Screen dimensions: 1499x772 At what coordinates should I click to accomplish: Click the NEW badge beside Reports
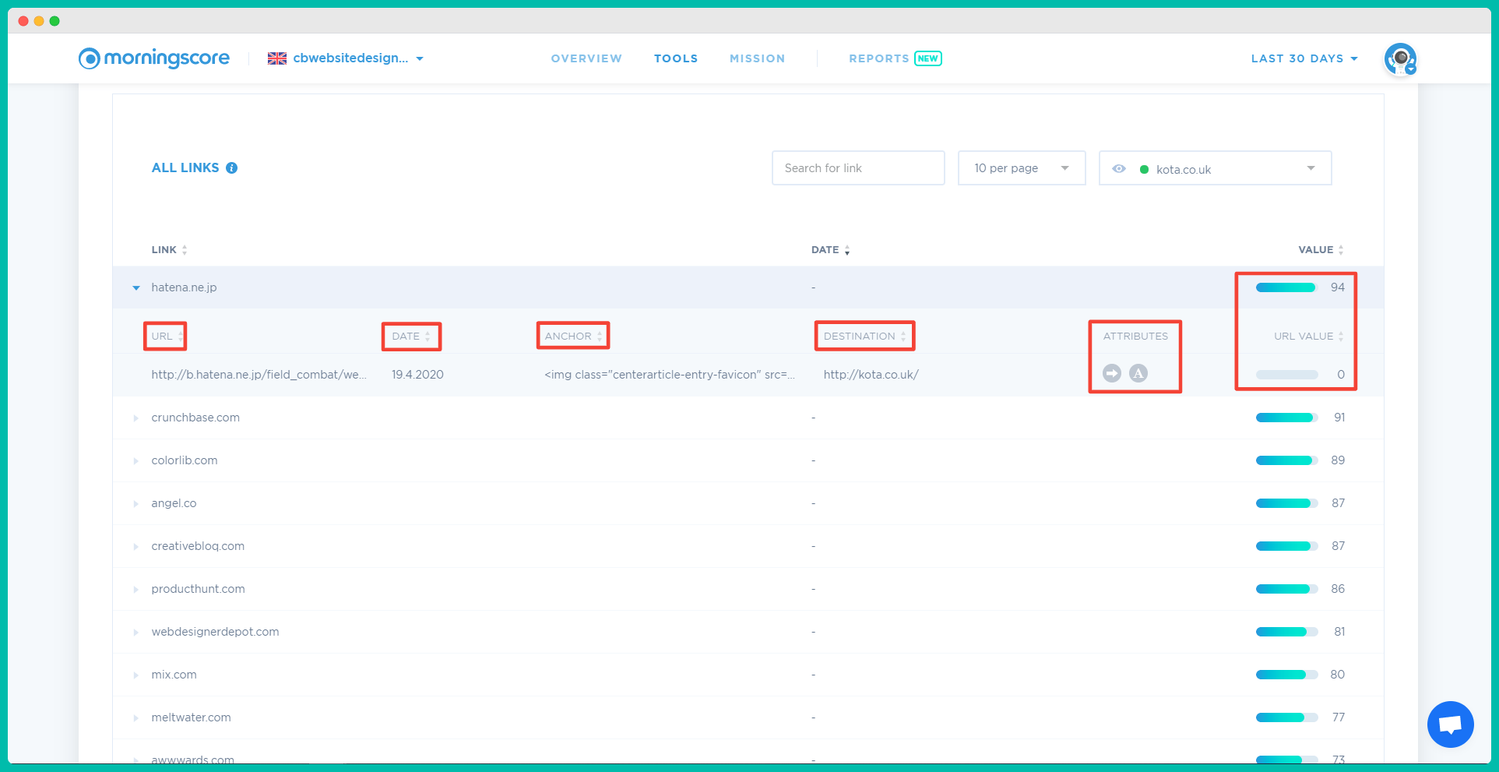point(928,58)
